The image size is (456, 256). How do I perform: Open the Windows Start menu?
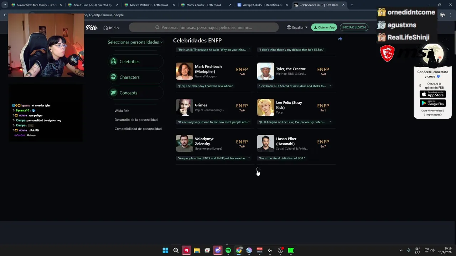click(x=165, y=250)
